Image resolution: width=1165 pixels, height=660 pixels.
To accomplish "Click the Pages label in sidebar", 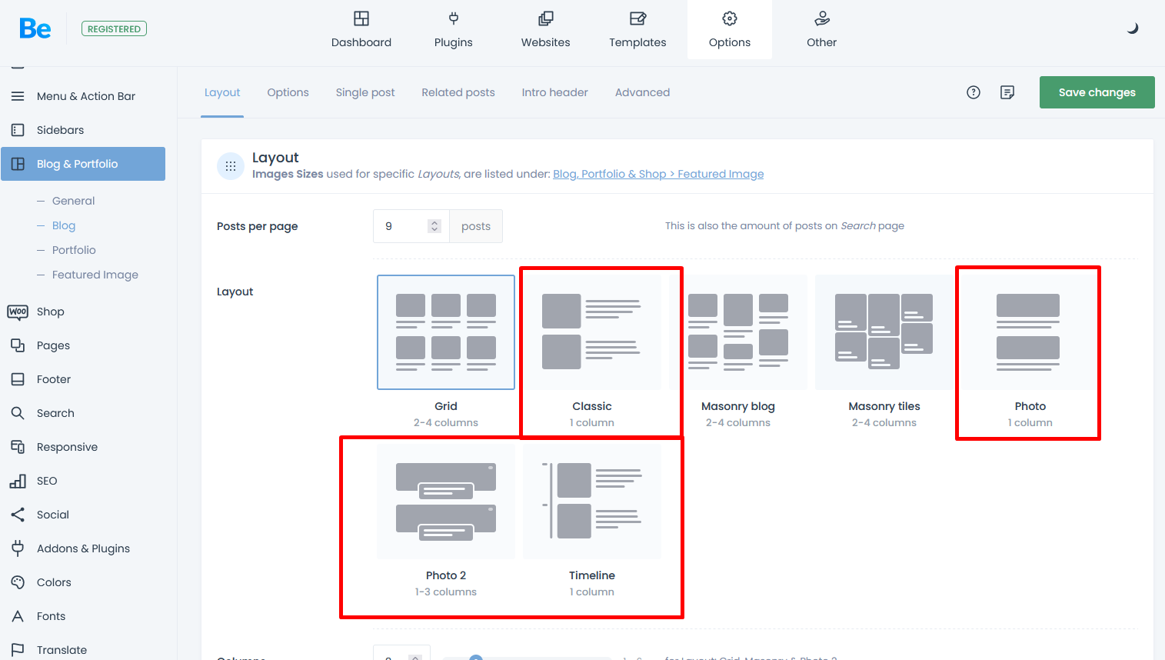I will tap(53, 345).
